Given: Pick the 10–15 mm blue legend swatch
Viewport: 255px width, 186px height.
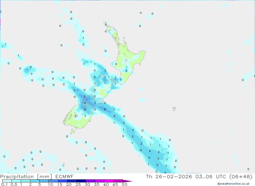Looking at the screenshot, I should point(53,181).
